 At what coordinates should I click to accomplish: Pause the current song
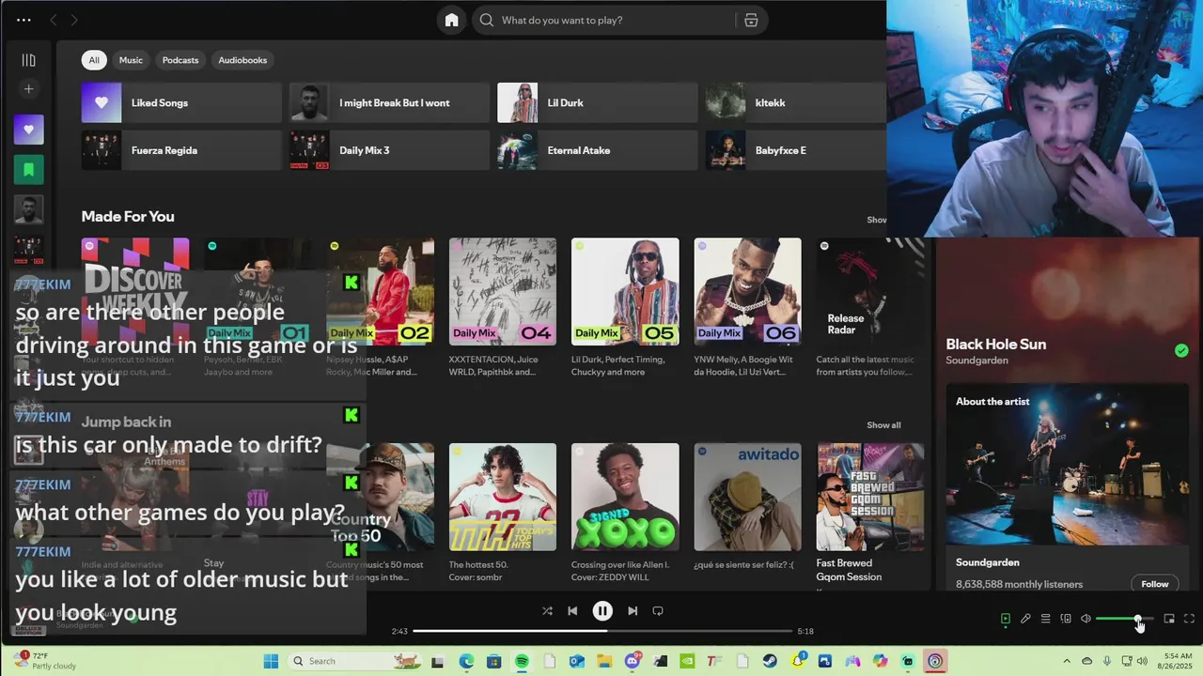(x=602, y=611)
